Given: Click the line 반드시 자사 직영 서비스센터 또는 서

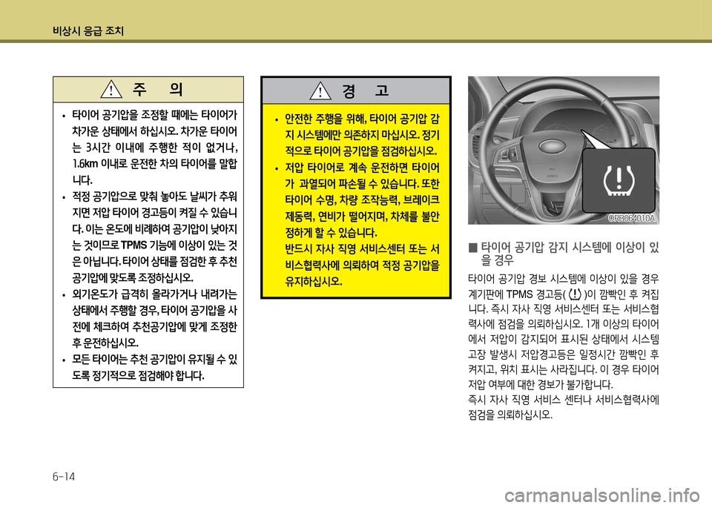Looking at the screenshot, I should (362, 249).
